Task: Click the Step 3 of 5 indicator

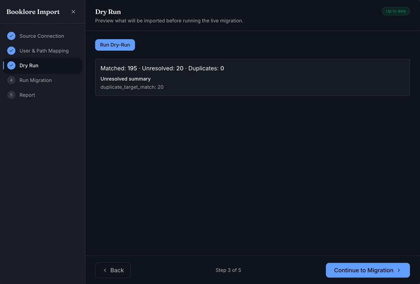Action: [228, 270]
